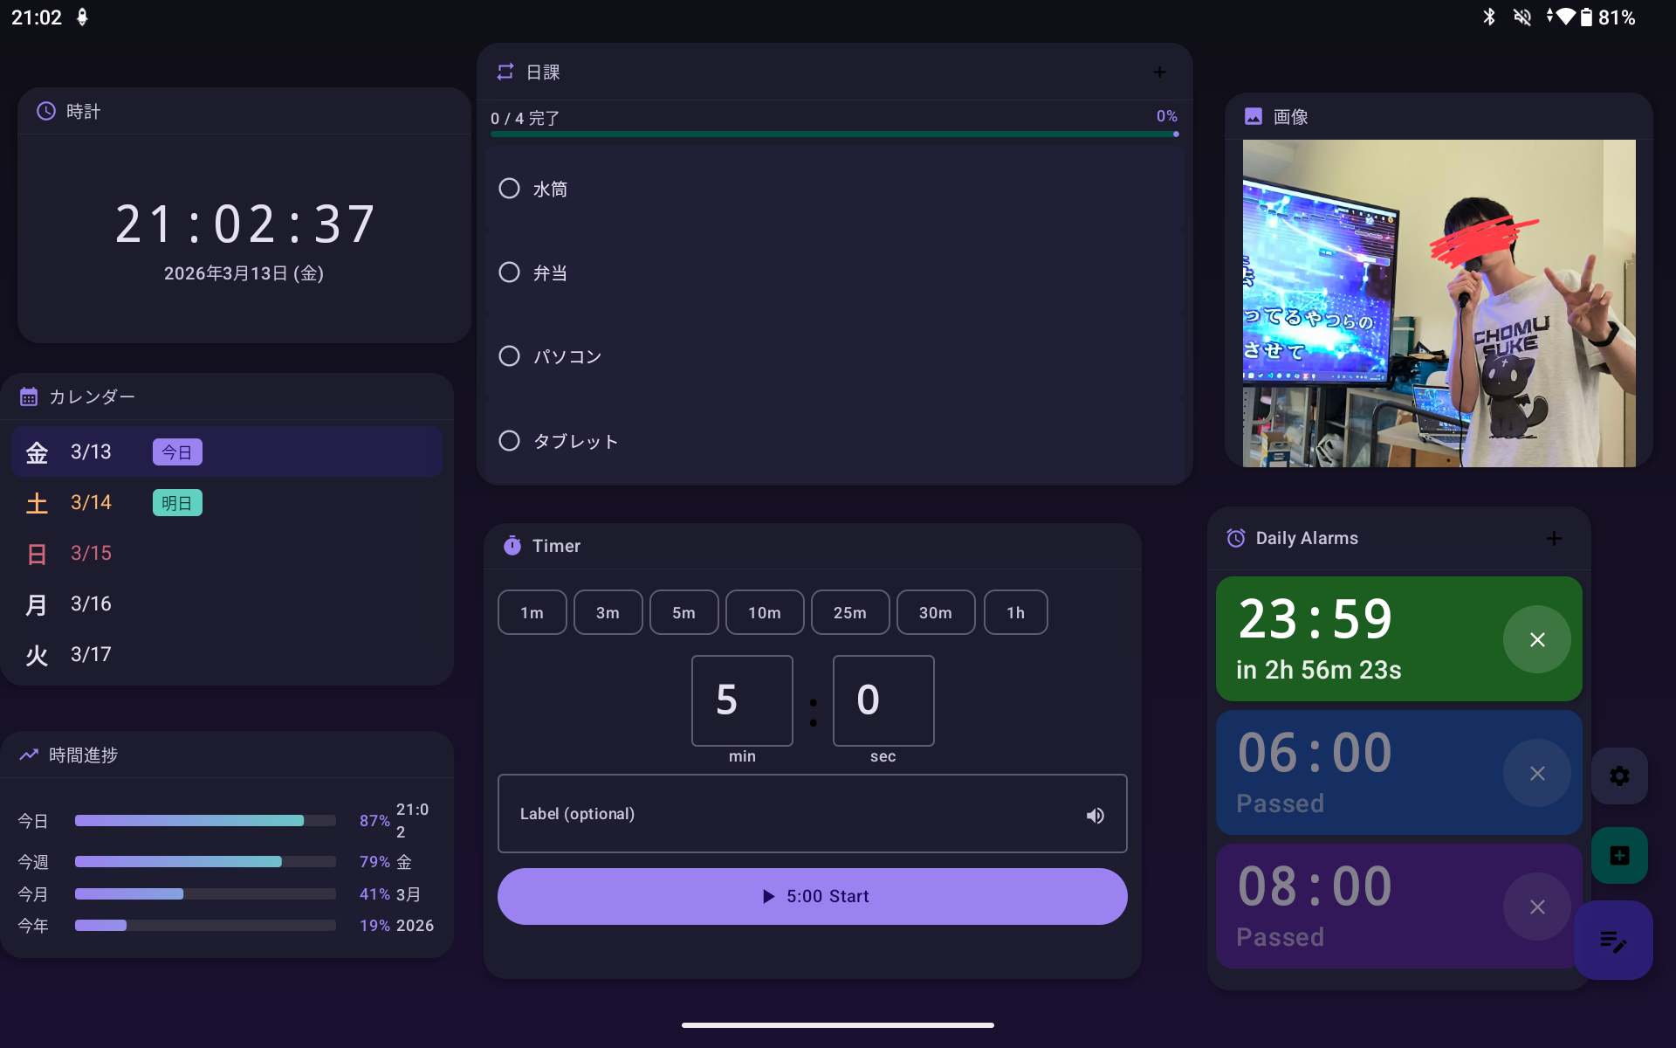The image size is (1676, 1048).
Task: Open the settings gear on the right edge
Action: pyautogui.click(x=1620, y=775)
